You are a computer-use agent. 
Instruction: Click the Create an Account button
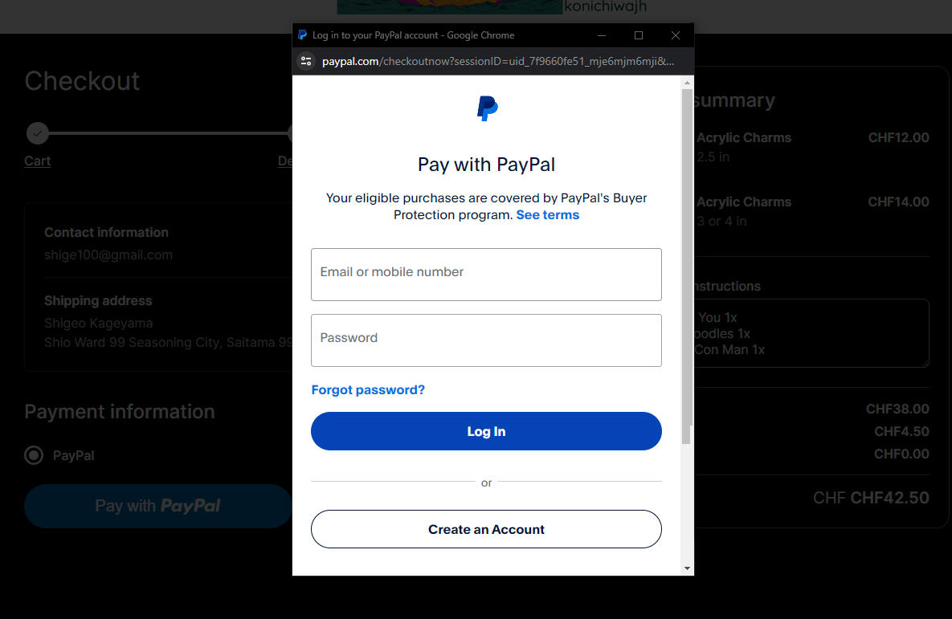486,529
